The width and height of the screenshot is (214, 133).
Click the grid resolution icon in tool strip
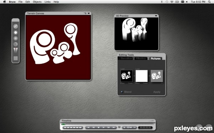(16, 59)
